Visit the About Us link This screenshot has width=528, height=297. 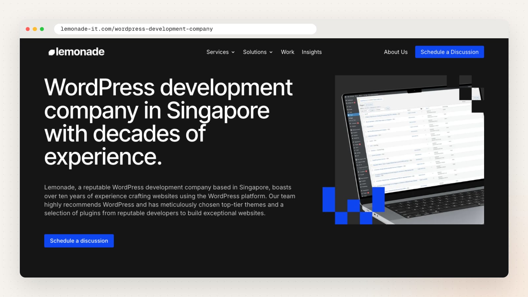click(x=396, y=52)
